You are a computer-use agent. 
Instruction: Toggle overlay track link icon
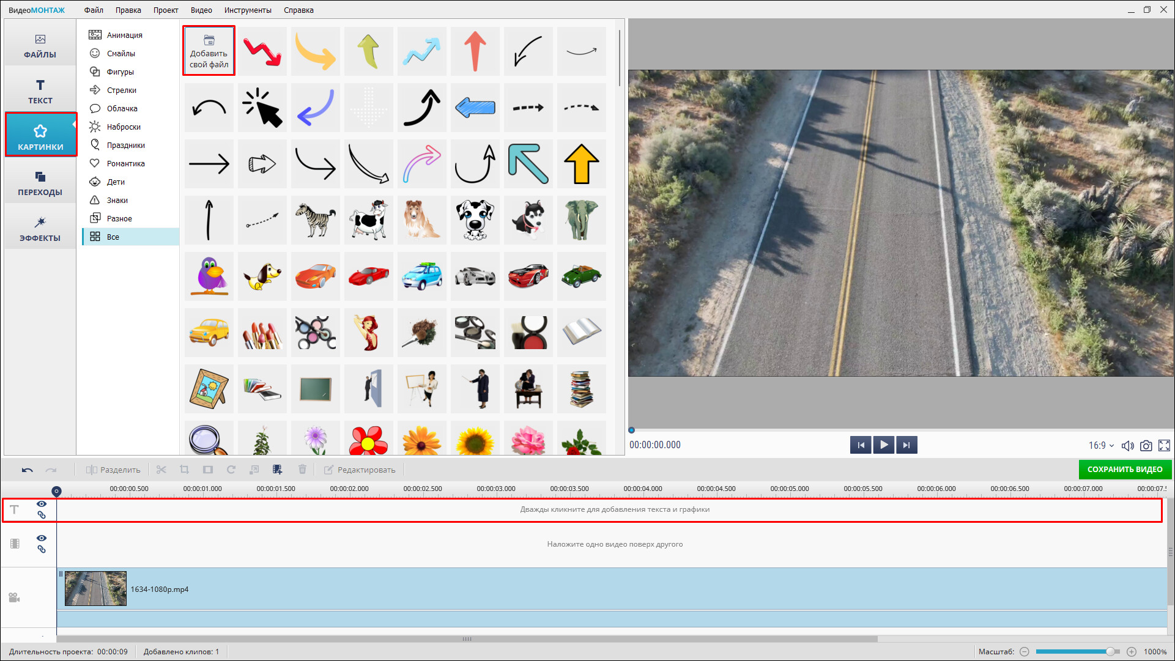42,549
